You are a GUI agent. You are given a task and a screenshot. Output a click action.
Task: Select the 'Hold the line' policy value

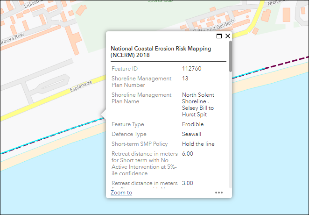pos(198,144)
